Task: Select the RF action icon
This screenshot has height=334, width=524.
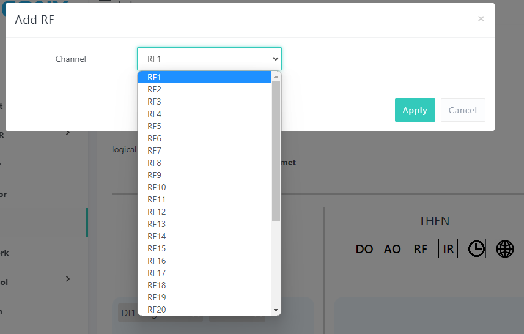Action: pos(421,248)
